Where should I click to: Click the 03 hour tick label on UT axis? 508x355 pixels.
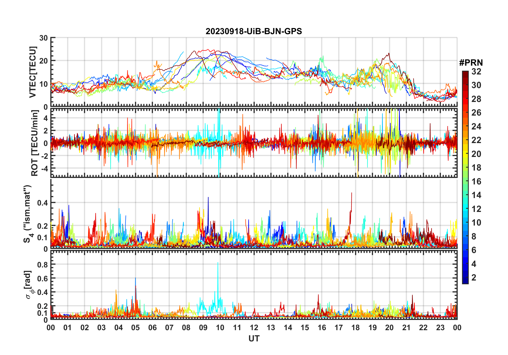[x=101, y=328]
